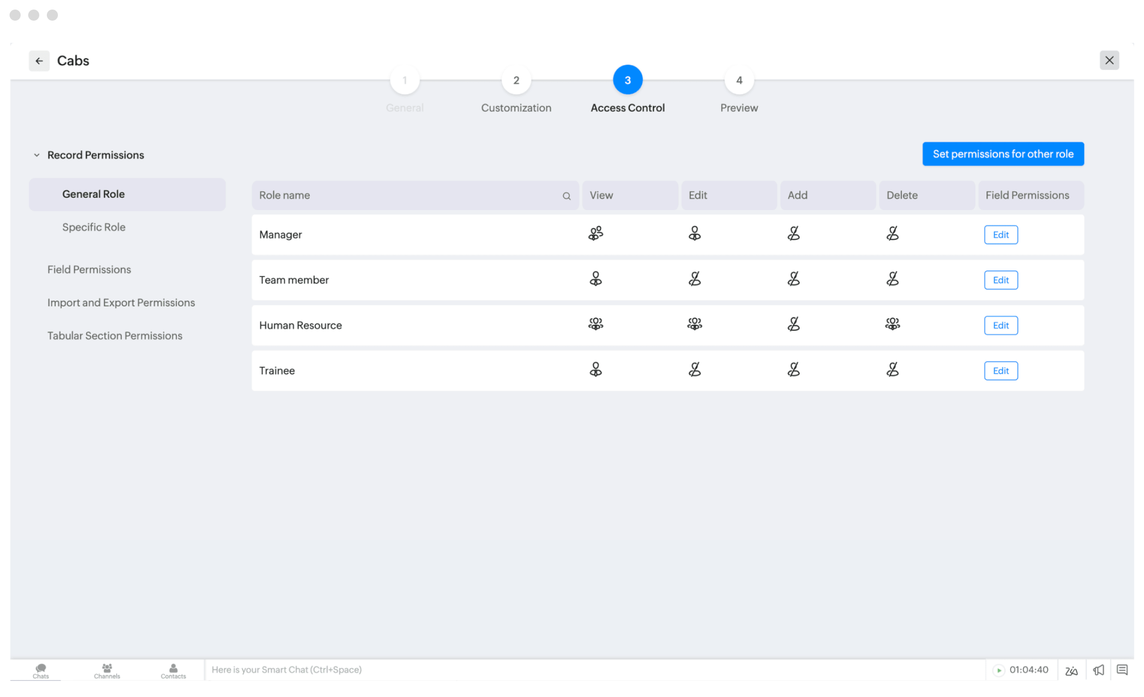Screen dimensions: 1144x697
Task: Select Specific Role in sidebar
Action: (x=94, y=227)
